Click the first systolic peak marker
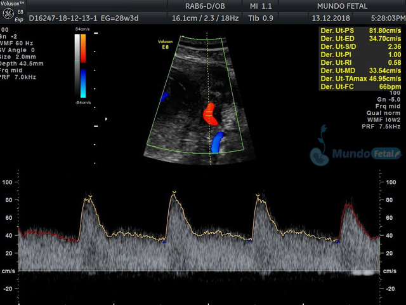The width and height of the screenshot is (406, 305). tap(90, 196)
